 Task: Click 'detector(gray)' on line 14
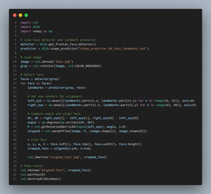point(47,79)
